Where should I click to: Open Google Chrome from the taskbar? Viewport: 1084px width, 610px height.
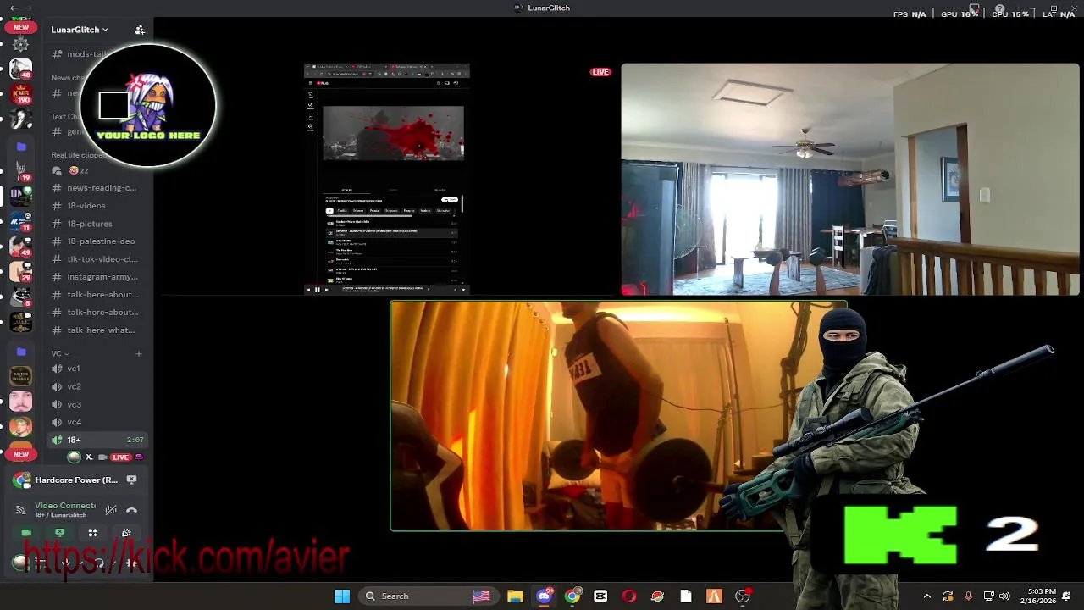pyautogui.click(x=572, y=596)
